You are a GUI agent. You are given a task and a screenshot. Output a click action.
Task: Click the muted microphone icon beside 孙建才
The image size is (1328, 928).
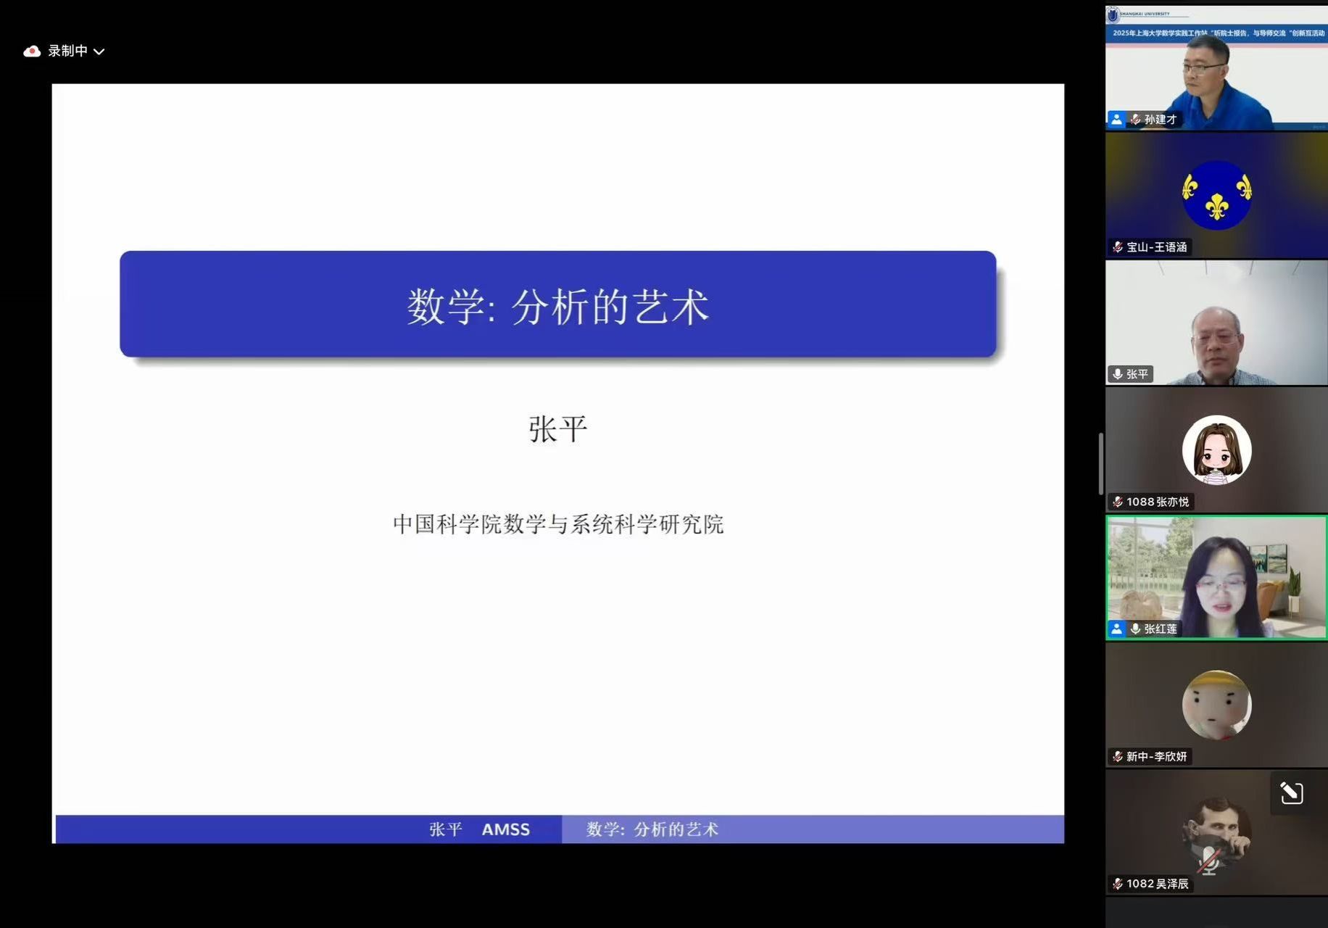pyautogui.click(x=1135, y=120)
